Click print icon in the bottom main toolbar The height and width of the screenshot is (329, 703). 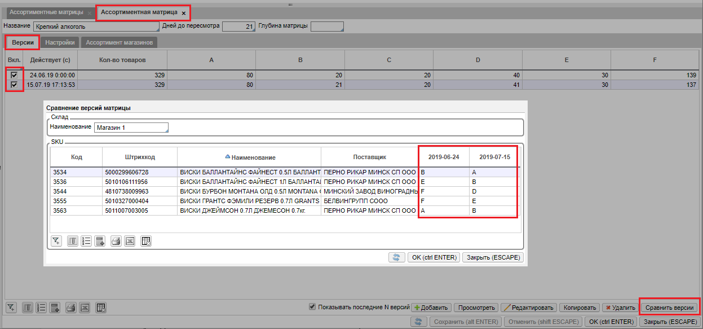(x=70, y=308)
